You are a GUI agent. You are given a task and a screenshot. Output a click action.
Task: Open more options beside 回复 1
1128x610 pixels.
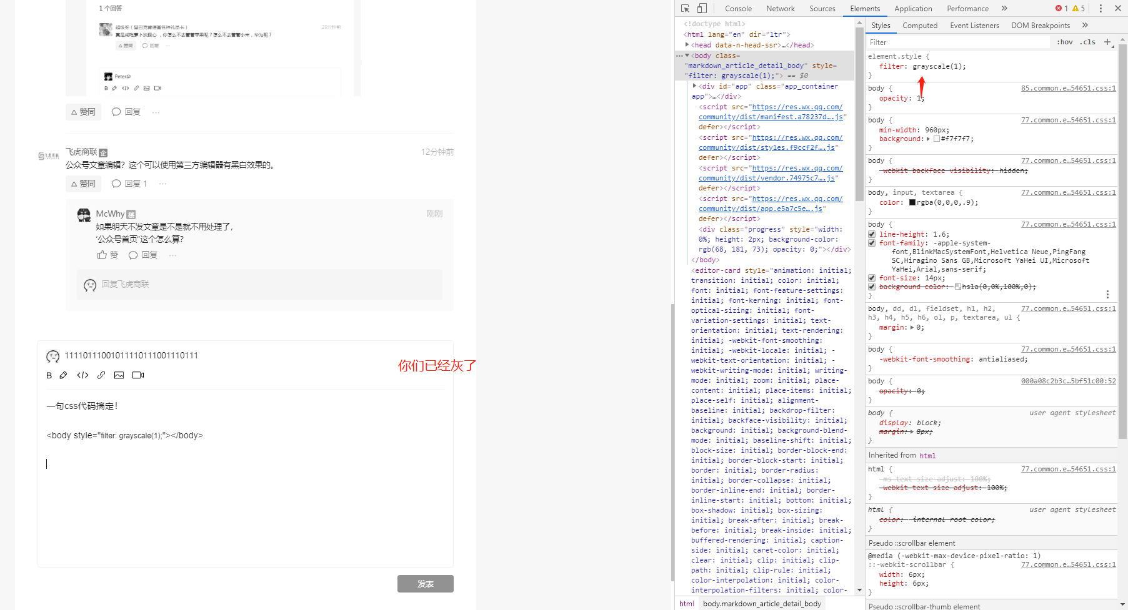point(162,184)
